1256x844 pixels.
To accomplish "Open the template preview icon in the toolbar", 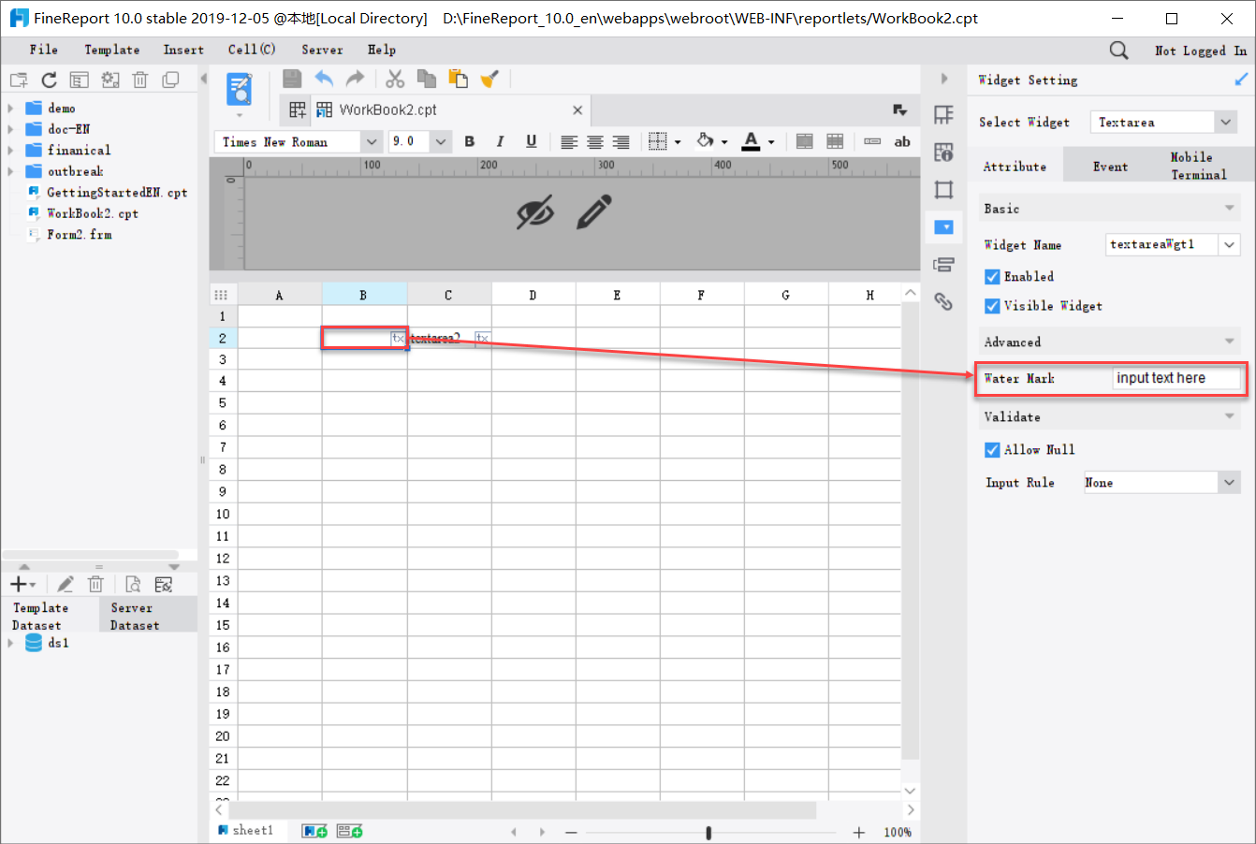I will pyautogui.click(x=240, y=90).
